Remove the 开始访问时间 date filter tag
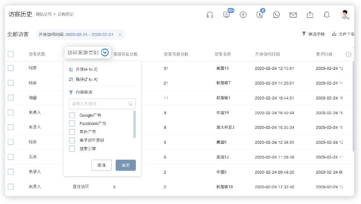The height and width of the screenshot is (204, 361). [x=120, y=35]
